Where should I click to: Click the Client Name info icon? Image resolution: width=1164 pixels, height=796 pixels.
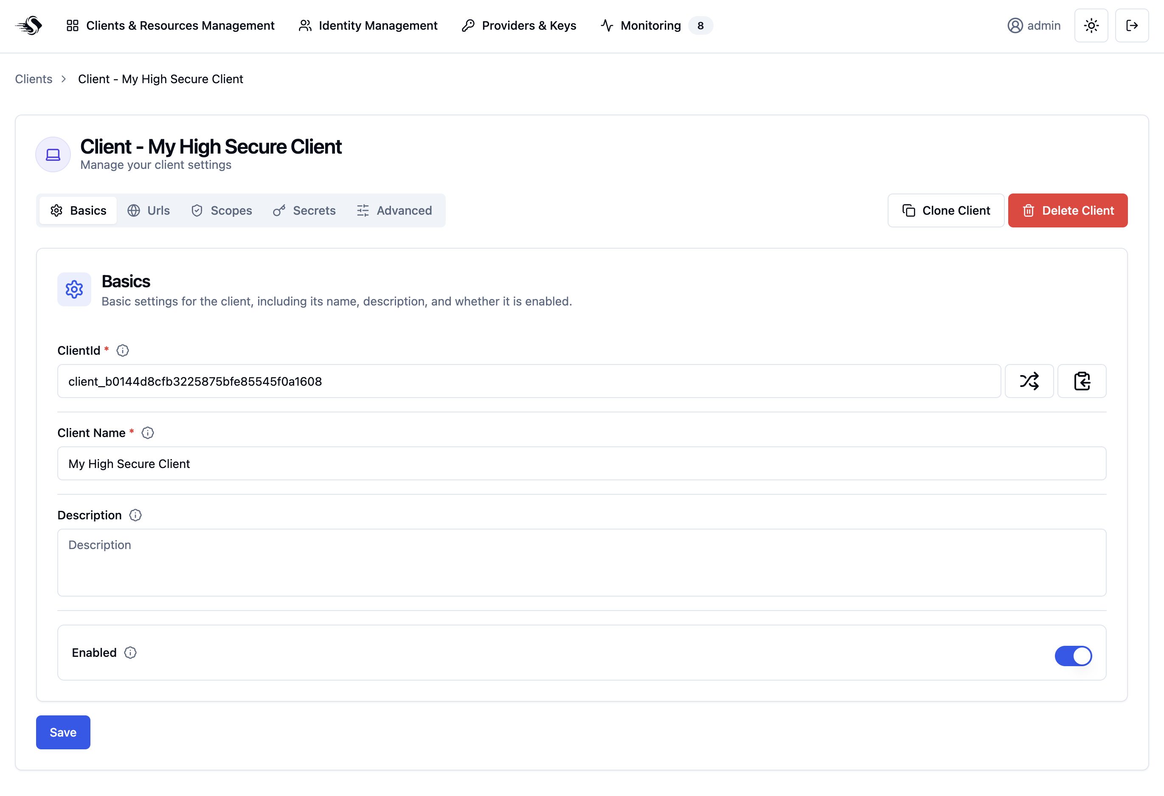(x=148, y=433)
